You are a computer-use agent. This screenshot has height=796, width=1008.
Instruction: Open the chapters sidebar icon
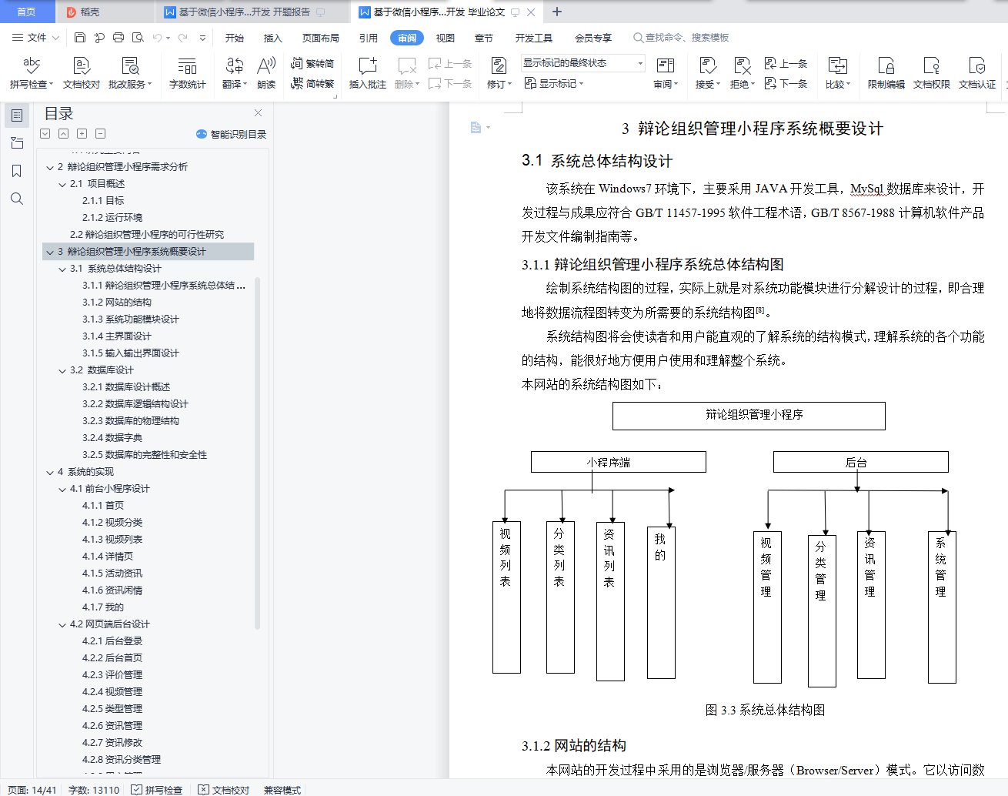[x=17, y=143]
